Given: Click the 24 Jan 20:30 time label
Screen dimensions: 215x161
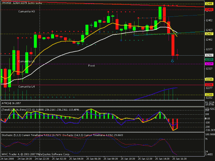Looking at the screenshot, I should click(25, 159).
